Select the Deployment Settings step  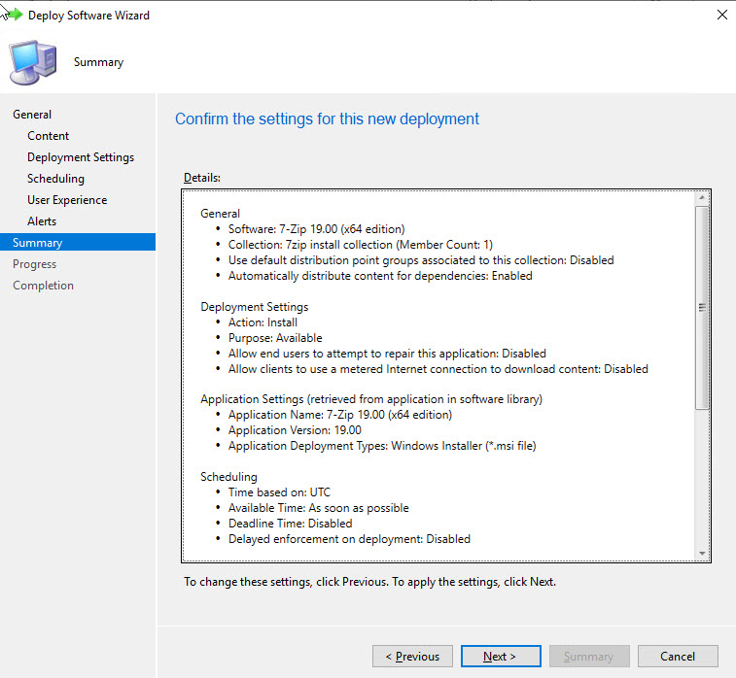[x=81, y=157]
